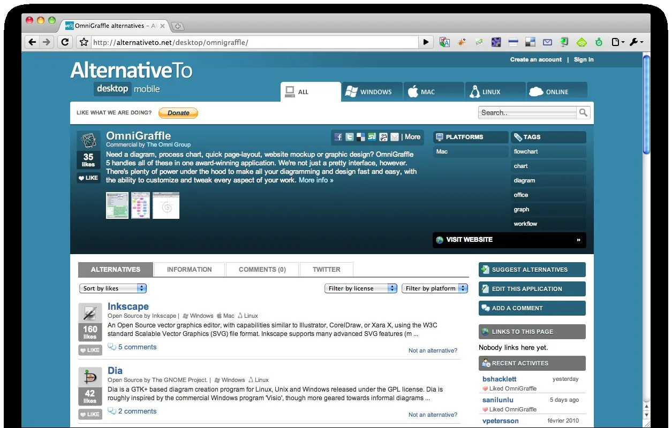The width and height of the screenshot is (672, 428).
Task: Open the Filter by platform dropdown
Action: pyautogui.click(x=435, y=288)
